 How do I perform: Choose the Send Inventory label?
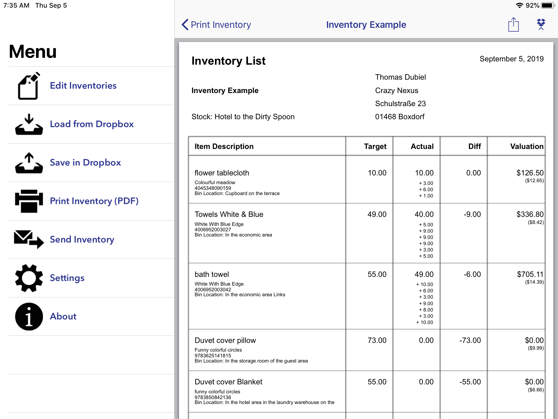tap(82, 240)
